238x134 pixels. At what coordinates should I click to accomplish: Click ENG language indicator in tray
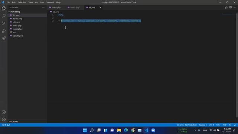click(x=205, y=130)
